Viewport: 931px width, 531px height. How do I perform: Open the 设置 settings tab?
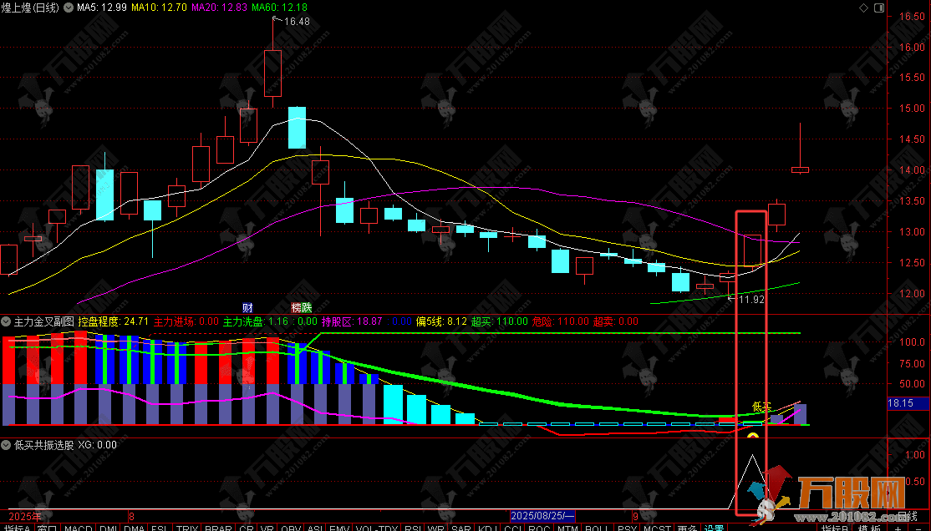coord(715,528)
